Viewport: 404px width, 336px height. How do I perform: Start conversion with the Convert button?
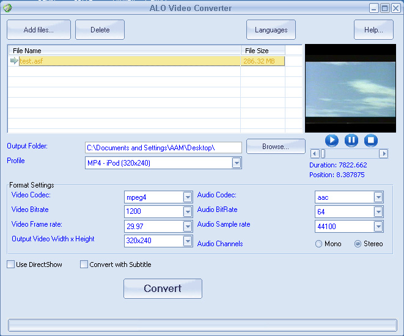click(x=163, y=288)
